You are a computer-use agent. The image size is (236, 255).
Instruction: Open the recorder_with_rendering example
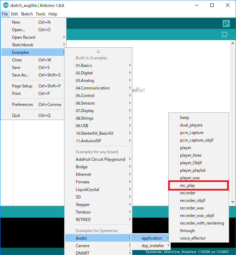point(199,223)
